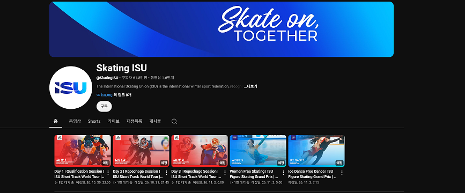Click the 구독자 61.8만명 subscriber count
This screenshot has height=193, width=465.
pyautogui.click(x=134, y=78)
